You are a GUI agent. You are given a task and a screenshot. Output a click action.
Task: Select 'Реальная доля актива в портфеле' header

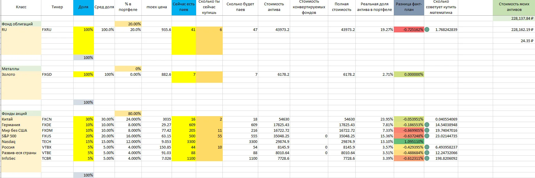coord(375,8)
